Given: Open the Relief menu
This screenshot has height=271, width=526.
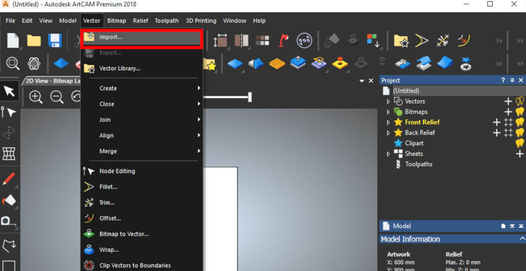Looking at the screenshot, I should tap(140, 21).
